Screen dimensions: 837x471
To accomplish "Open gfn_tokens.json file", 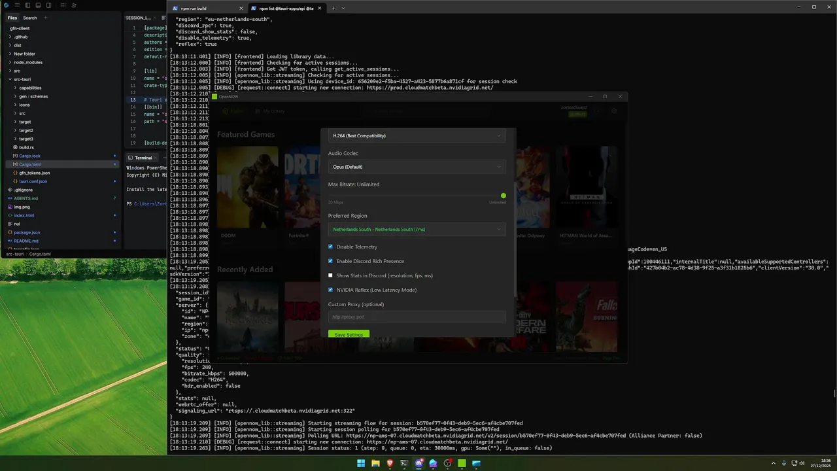I will pyautogui.click(x=63, y=173).
